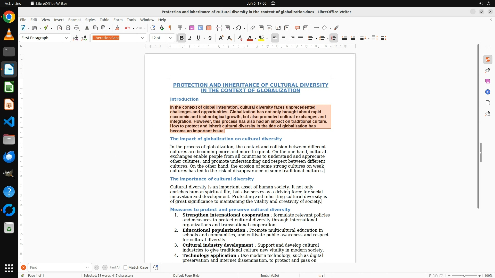The width and height of the screenshot is (495, 278).
Task: Open the Styles menu
Action: (90, 20)
